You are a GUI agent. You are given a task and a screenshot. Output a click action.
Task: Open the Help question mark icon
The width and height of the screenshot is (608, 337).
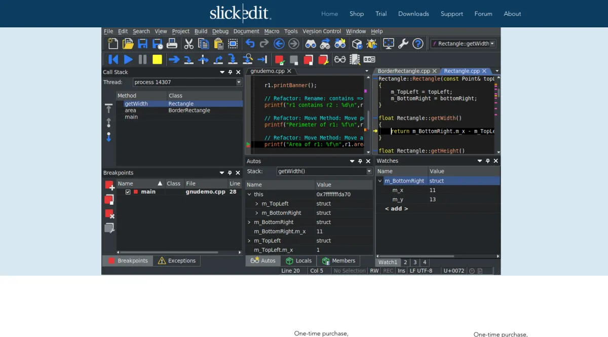[x=417, y=44]
